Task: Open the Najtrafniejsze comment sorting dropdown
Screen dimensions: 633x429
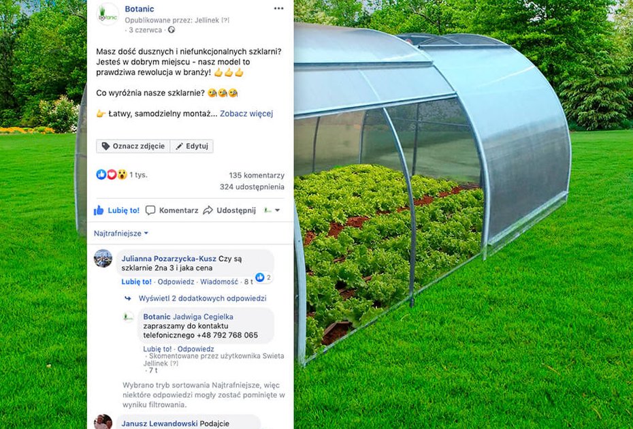Action: tap(121, 234)
